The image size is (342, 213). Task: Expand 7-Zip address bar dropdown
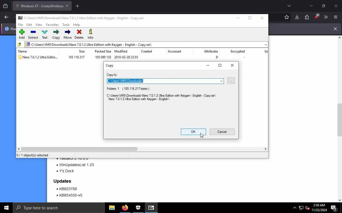pyautogui.click(x=266, y=45)
